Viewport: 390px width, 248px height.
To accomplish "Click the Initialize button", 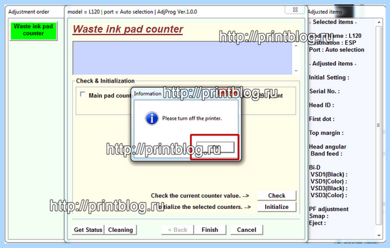I will point(277,207).
